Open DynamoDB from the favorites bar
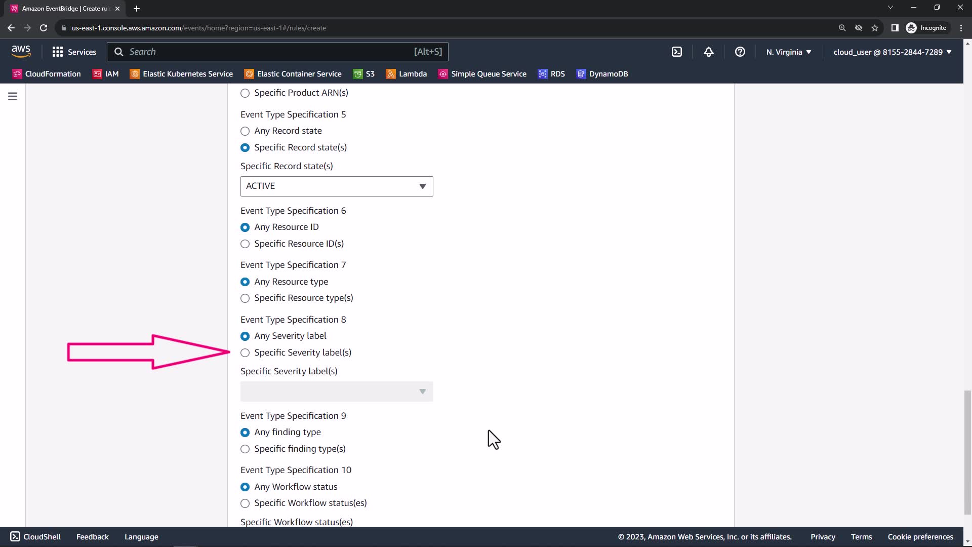This screenshot has height=547, width=972. pyautogui.click(x=602, y=74)
